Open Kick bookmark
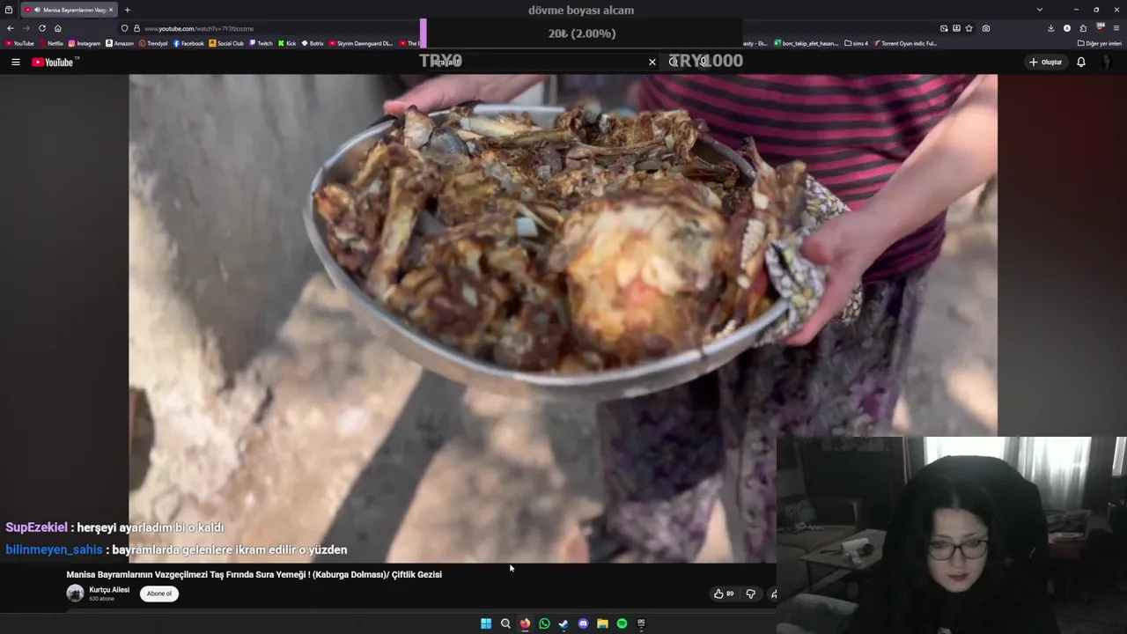 click(x=287, y=43)
